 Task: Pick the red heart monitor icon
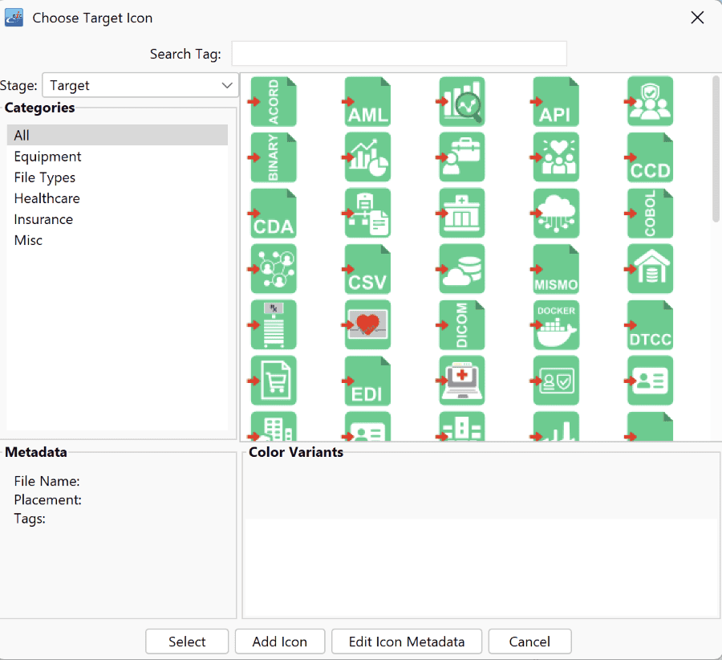[x=367, y=324]
